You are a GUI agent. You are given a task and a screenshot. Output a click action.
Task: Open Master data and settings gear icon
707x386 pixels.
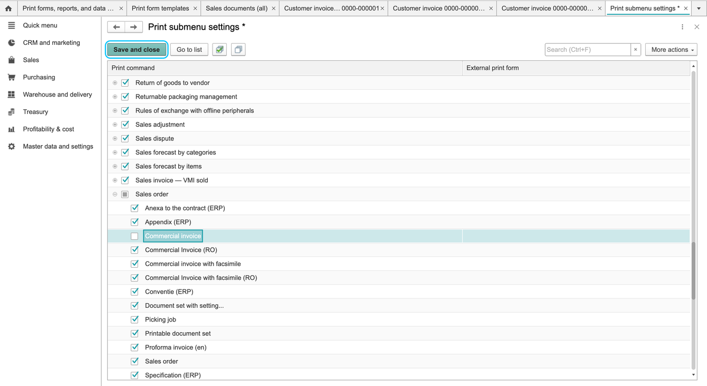point(11,147)
